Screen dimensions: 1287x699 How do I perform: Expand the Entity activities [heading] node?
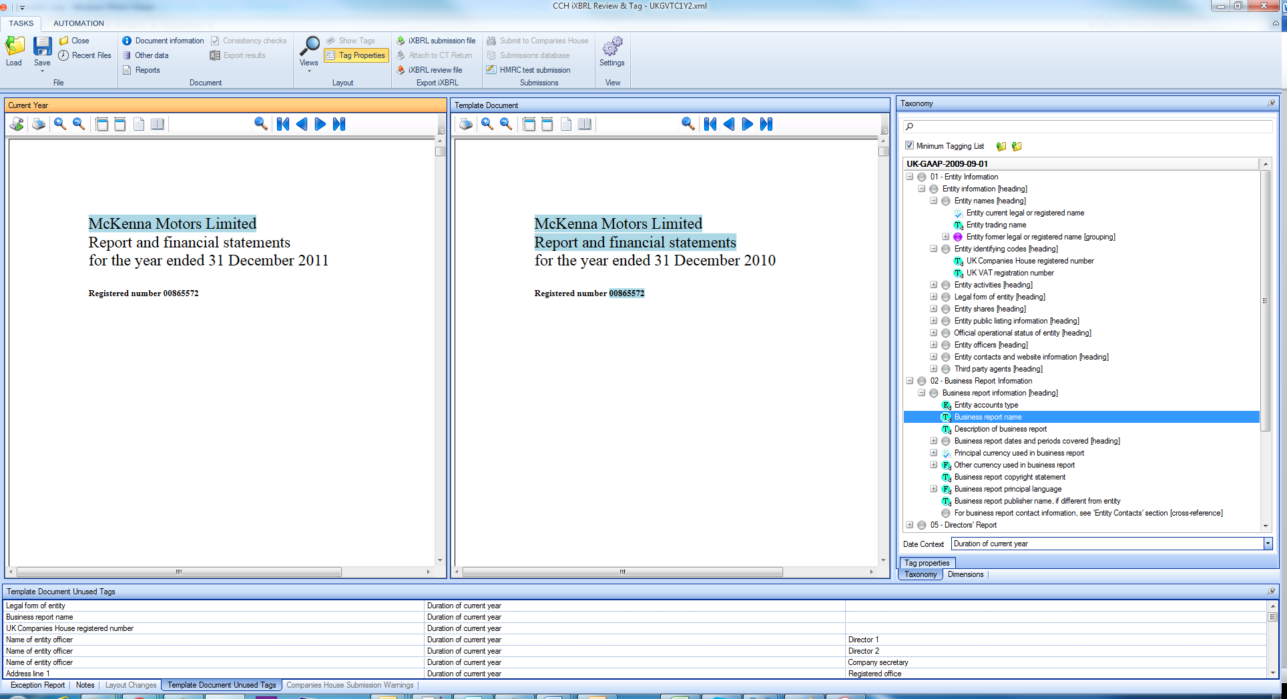(933, 285)
